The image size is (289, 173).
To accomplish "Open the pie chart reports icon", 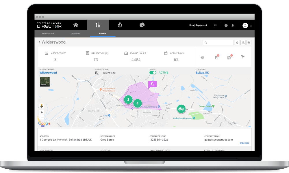I will (x=142, y=25).
